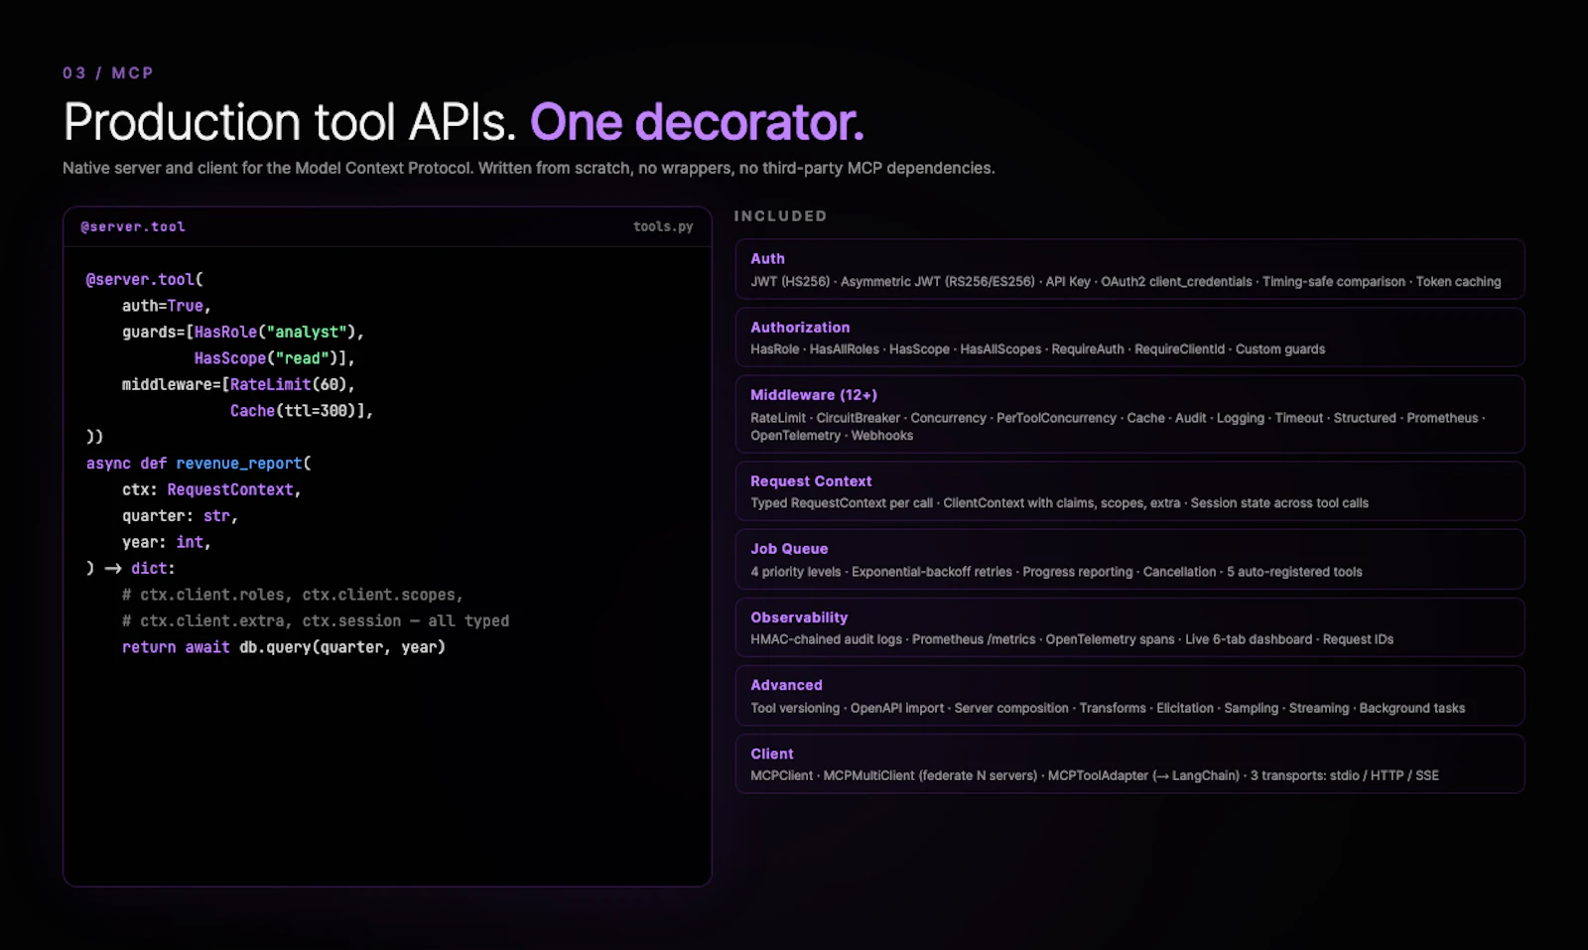Viewport: 1588px width, 950px height.
Task: Click the "quarter: str," parameter line
Action: coord(180,516)
